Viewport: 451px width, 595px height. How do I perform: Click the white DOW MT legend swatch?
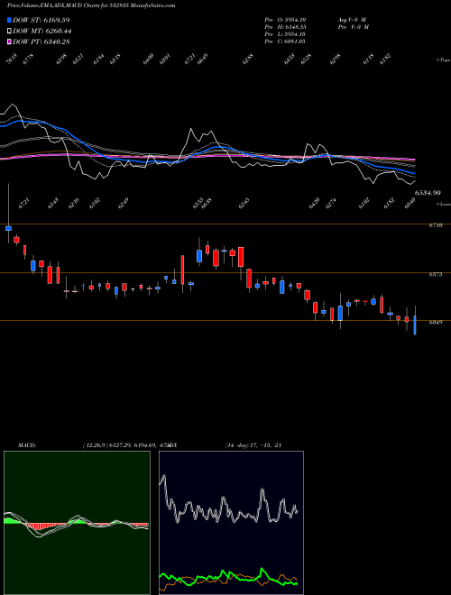click(x=10, y=32)
